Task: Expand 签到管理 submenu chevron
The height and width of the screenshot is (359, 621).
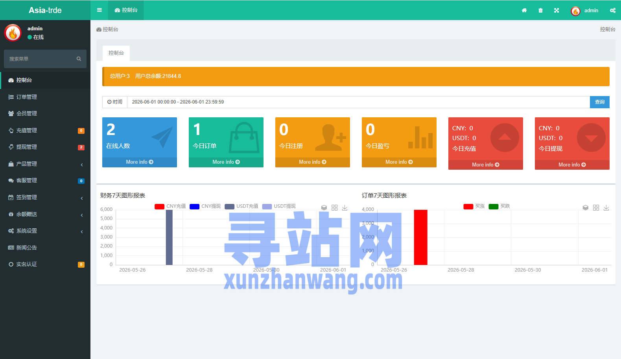Action: tap(82, 198)
